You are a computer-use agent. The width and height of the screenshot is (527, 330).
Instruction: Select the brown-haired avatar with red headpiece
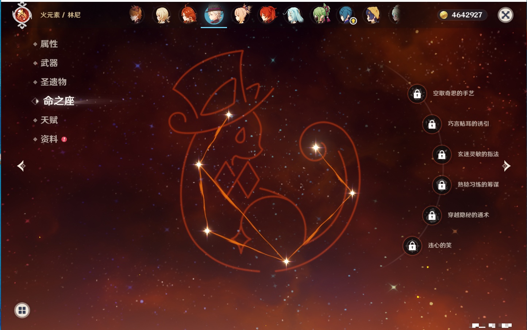[x=136, y=15]
